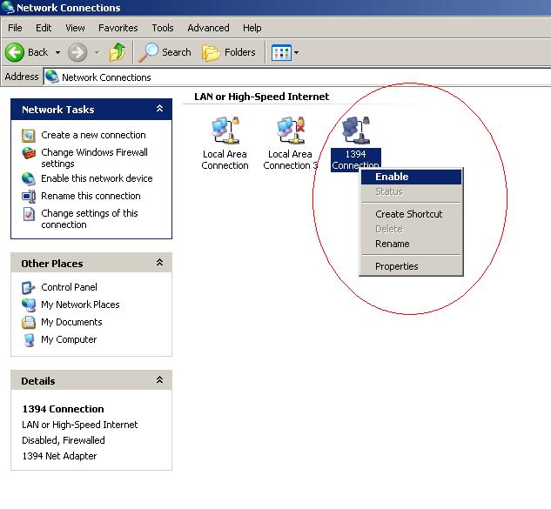The image size is (551, 509).
Task: Click the 1394 Connection adapter icon
Action: click(355, 131)
